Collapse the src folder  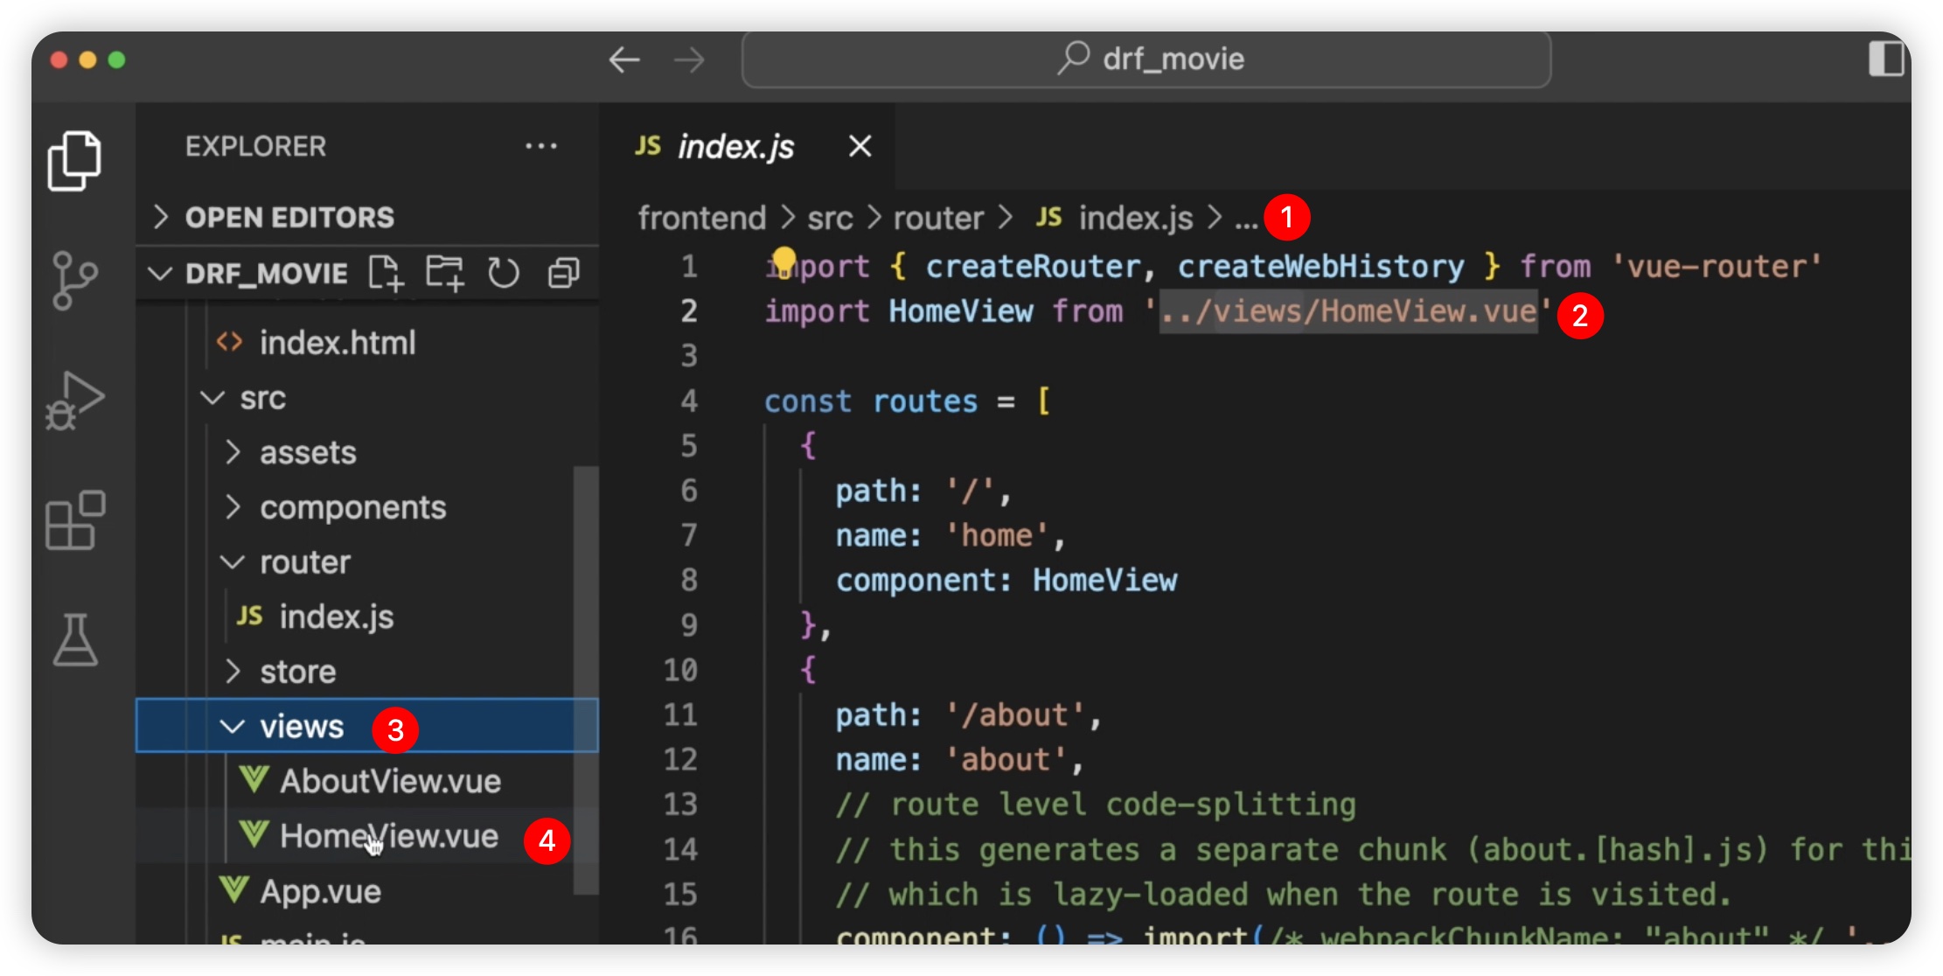pos(212,398)
